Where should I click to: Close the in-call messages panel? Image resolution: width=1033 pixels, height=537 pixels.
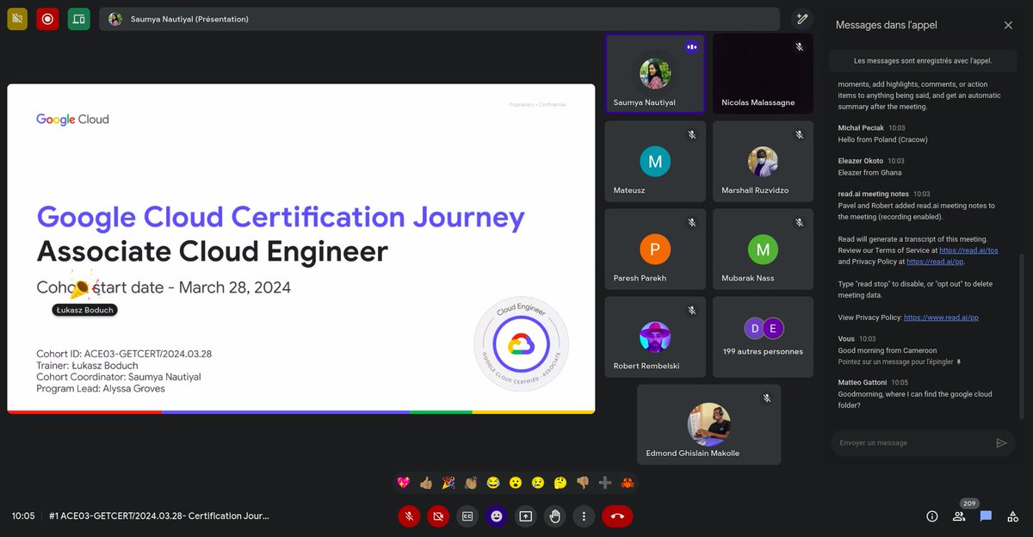(x=1008, y=25)
